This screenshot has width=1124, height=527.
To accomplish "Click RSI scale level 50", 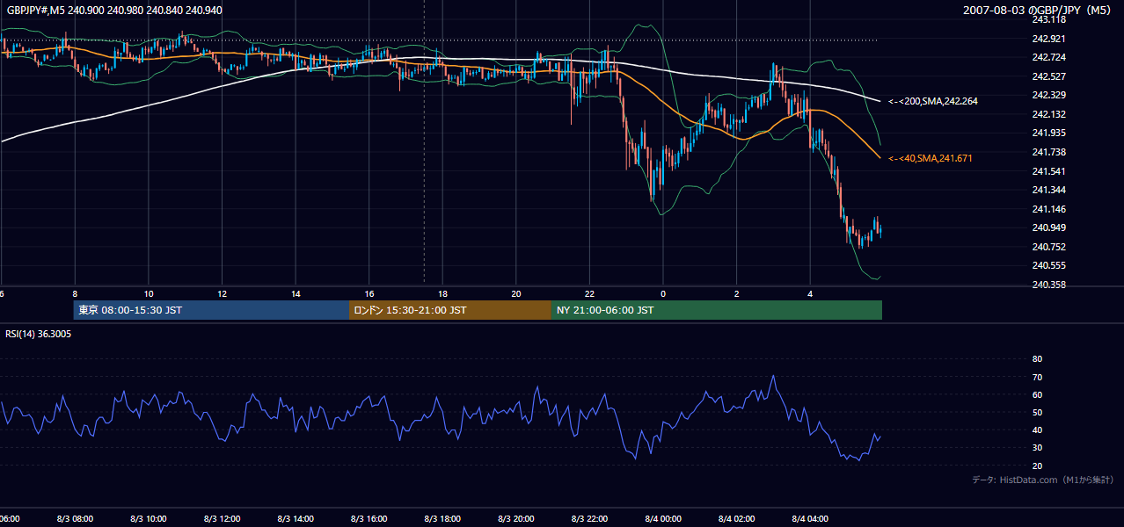I will point(1037,412).
